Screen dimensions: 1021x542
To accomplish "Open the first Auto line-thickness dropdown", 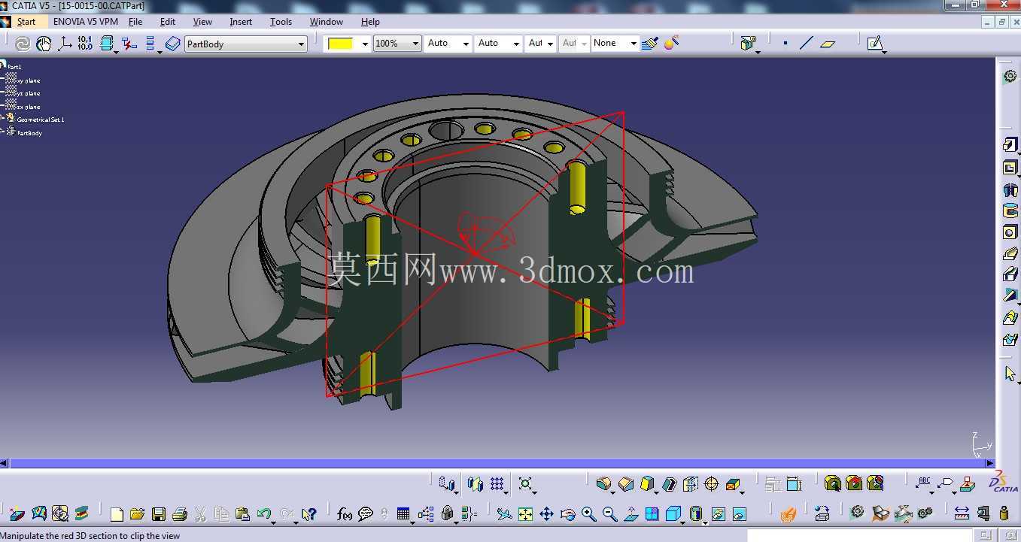I will (x=448, y=44).
